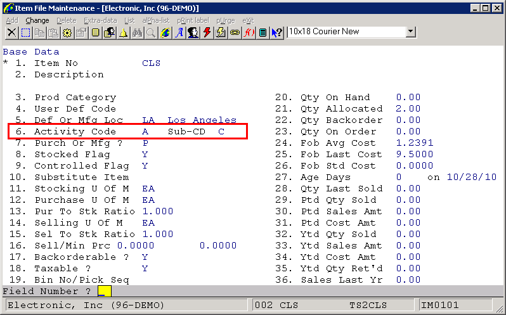Click the blue letter A font icon
The width and height of the screenshot is (506, 315).
[179, 32]
